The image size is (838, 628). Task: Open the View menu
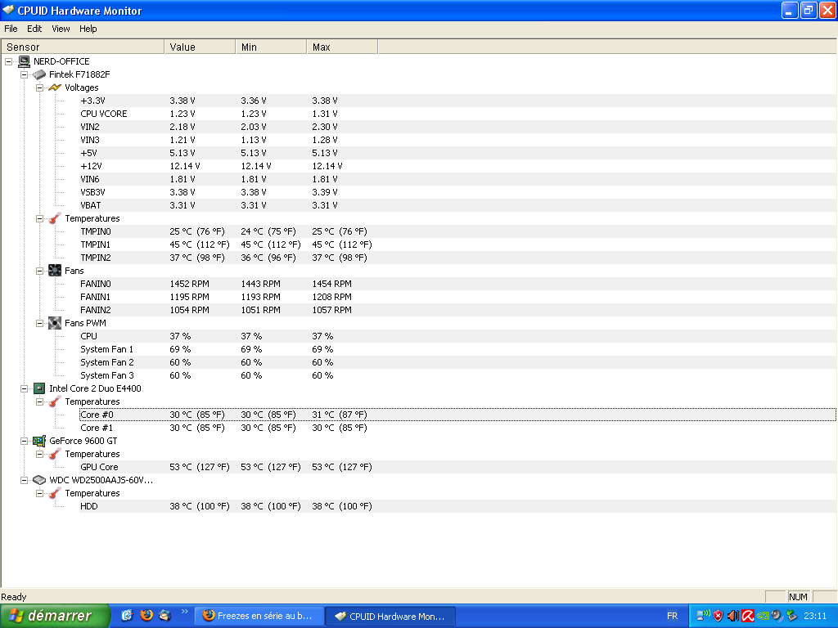pos(61,29)
